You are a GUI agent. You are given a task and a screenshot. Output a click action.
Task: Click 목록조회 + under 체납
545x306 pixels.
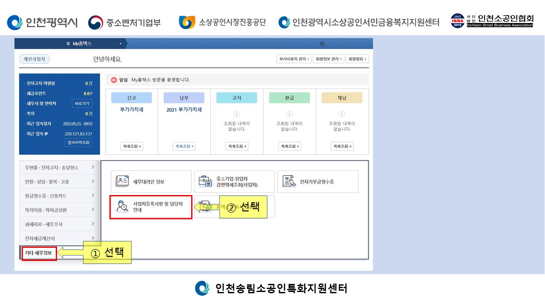342,146
